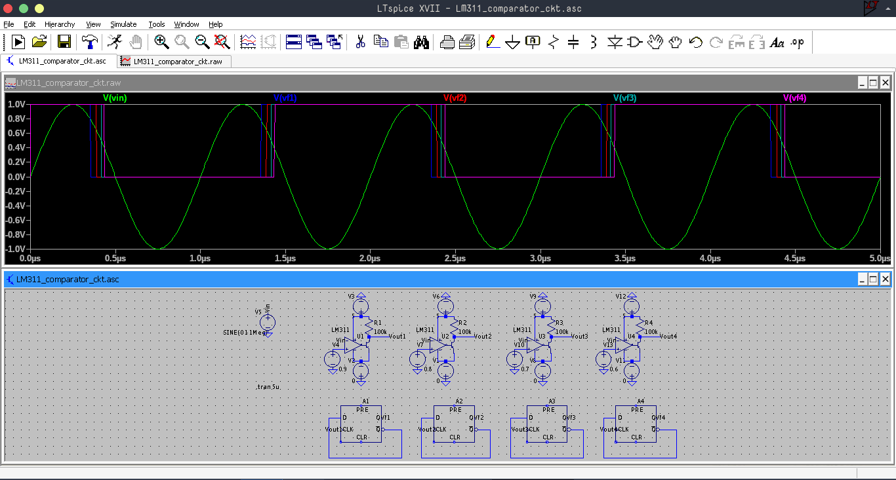Place a Resistor component

tap(554, 42)
